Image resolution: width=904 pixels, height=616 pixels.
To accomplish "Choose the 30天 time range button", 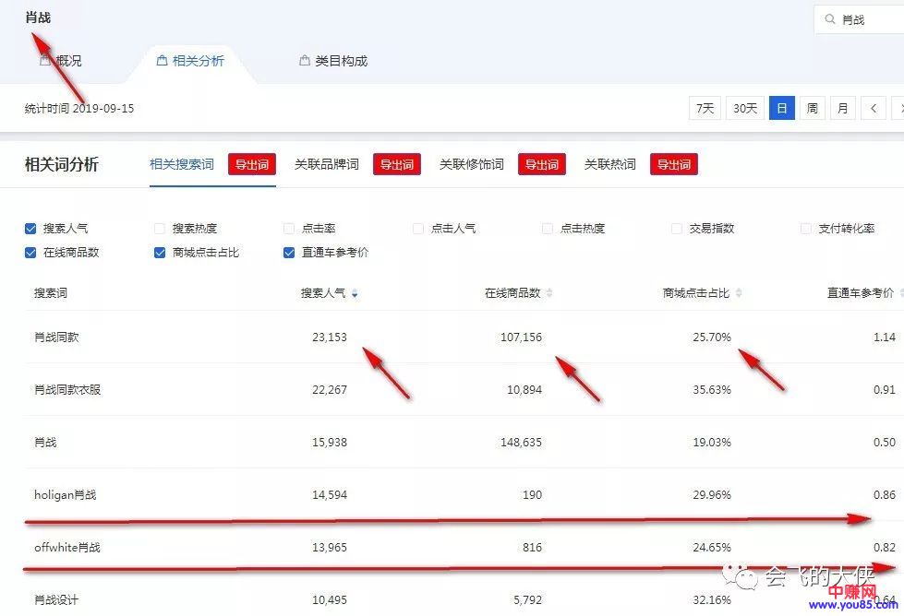I will click(x=744, y=109).
